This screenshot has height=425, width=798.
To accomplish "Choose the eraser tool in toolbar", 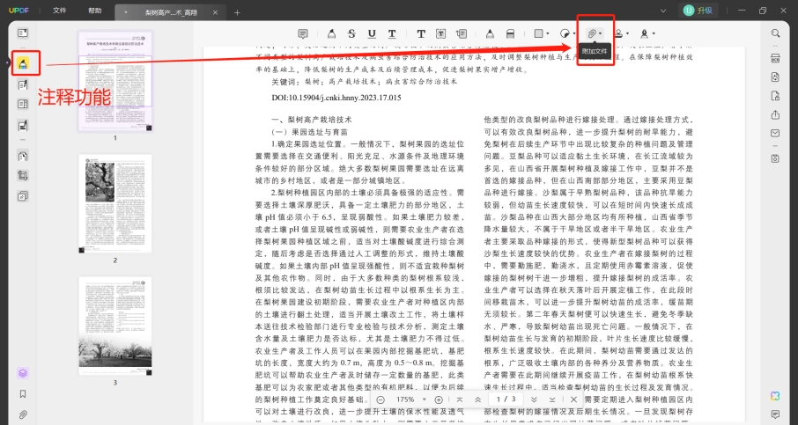I will [x=510, y=33].
